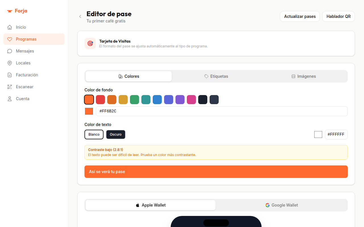
Task: Select the Google Wallet preview tab
Action: [282, 205]
